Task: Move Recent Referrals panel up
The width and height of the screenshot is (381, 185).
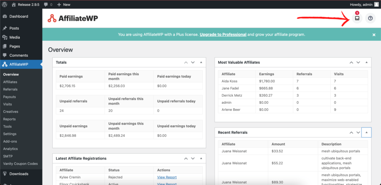Action: pos(351,132)
